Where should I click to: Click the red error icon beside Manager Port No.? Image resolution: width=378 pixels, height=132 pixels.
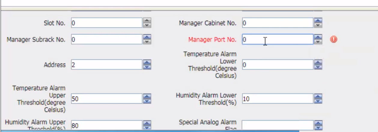point(333,39)
